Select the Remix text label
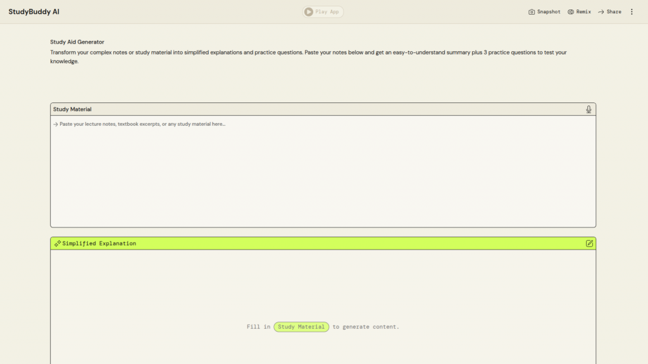Viewport: 648px width, 364px height. (583, 12)
